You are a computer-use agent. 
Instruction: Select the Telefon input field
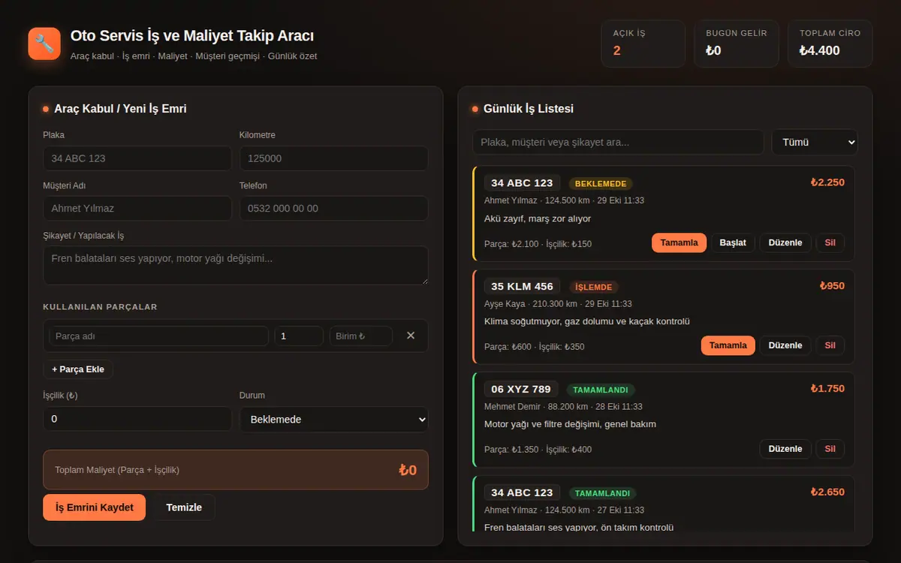coord(334,209)
